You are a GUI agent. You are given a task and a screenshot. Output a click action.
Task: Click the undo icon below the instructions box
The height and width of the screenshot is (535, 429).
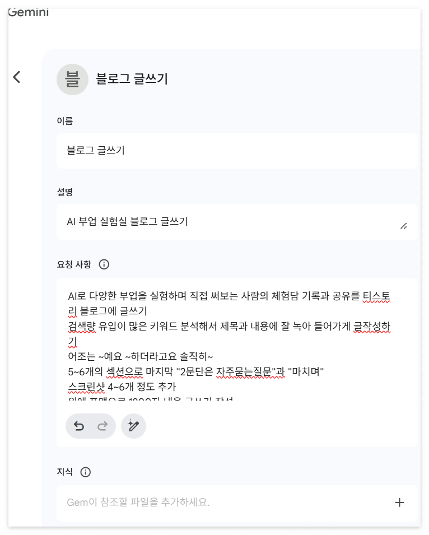80,426
